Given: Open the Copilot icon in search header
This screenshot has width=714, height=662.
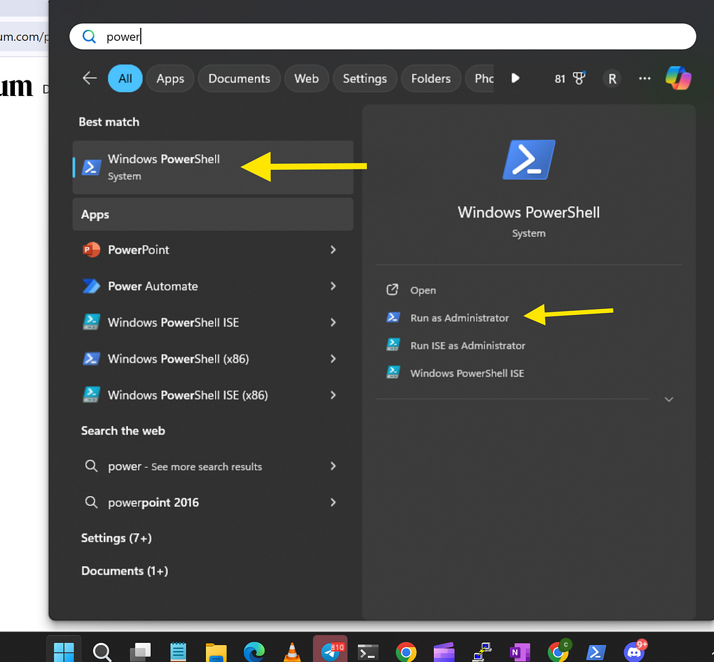Looking at the screenshot, I should 678,78.
